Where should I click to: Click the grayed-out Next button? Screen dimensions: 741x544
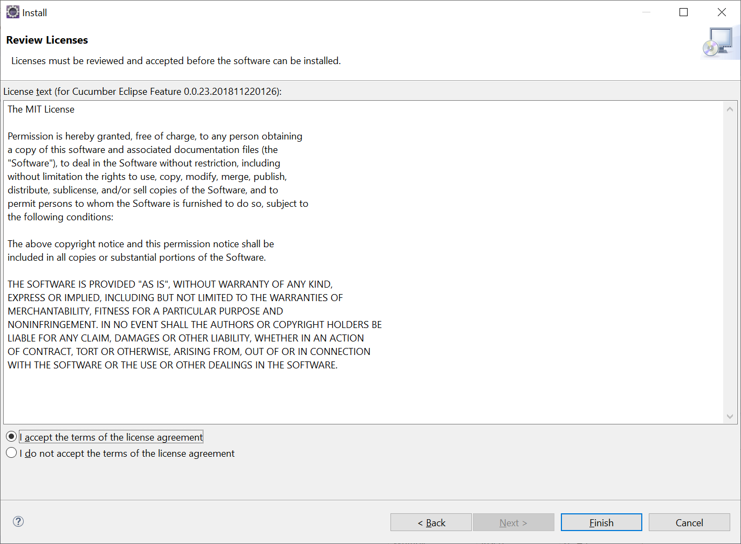513,522
